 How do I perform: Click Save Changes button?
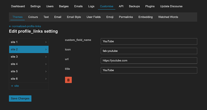click(x=20, y=98)
